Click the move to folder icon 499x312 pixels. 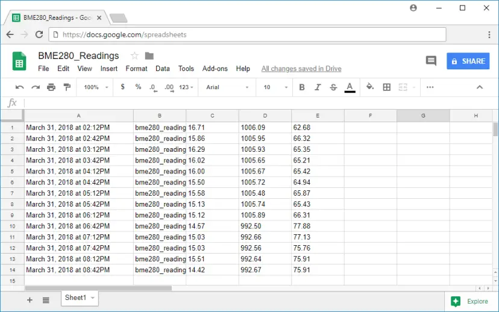(149, 56)
